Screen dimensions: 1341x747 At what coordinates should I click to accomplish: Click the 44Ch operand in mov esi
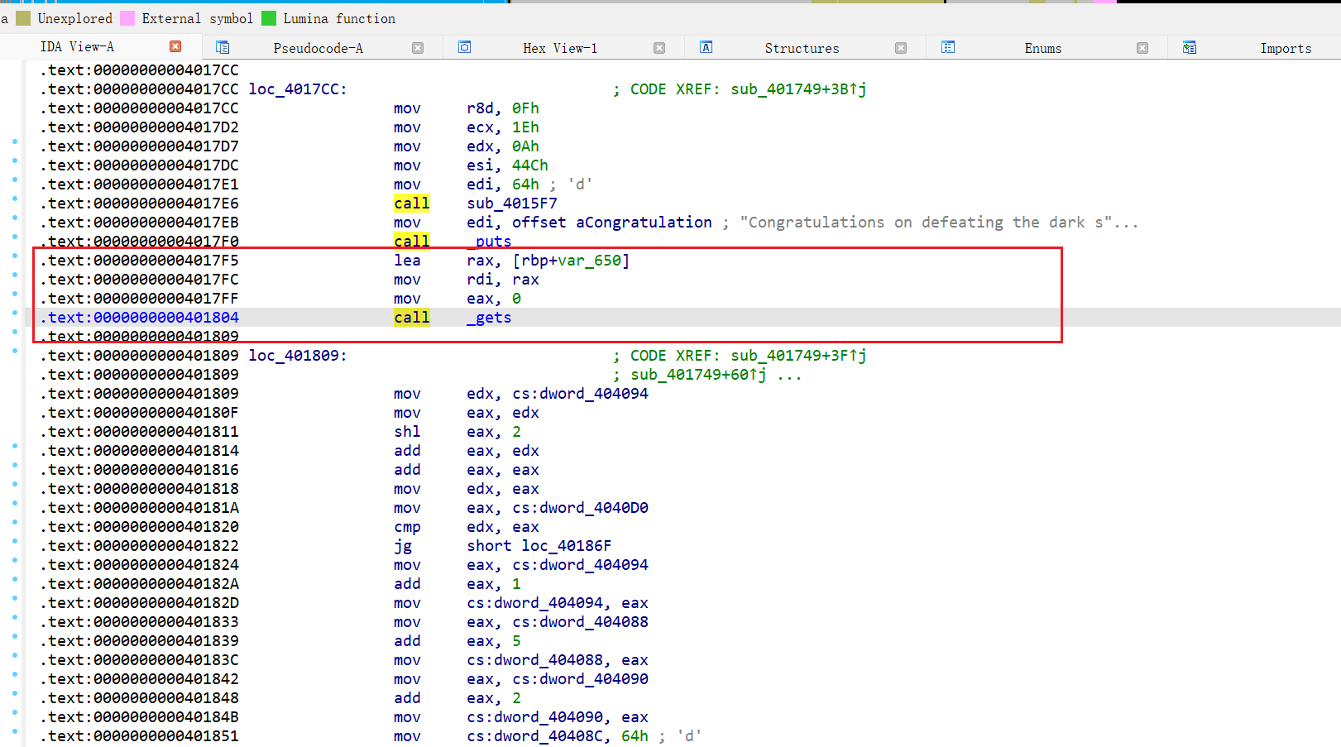[x=530, y=165]
